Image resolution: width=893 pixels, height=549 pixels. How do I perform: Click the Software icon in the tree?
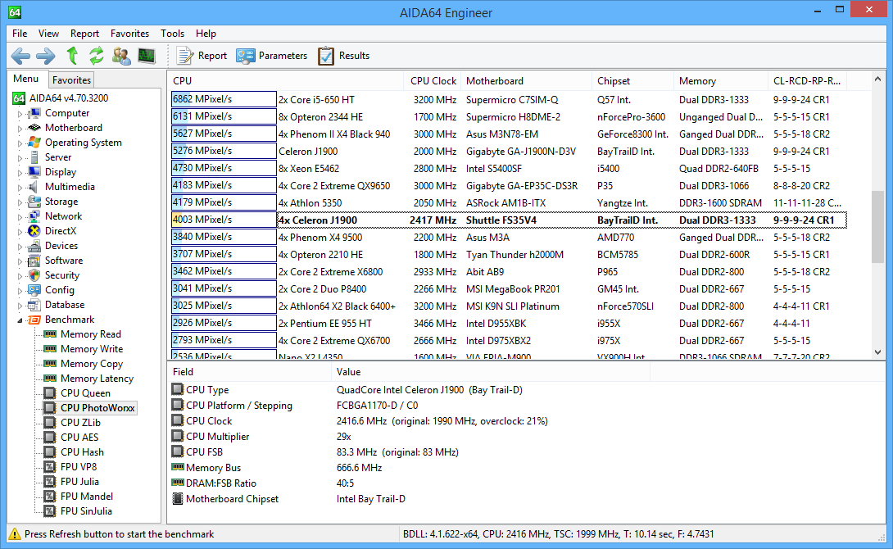point(34,261)
